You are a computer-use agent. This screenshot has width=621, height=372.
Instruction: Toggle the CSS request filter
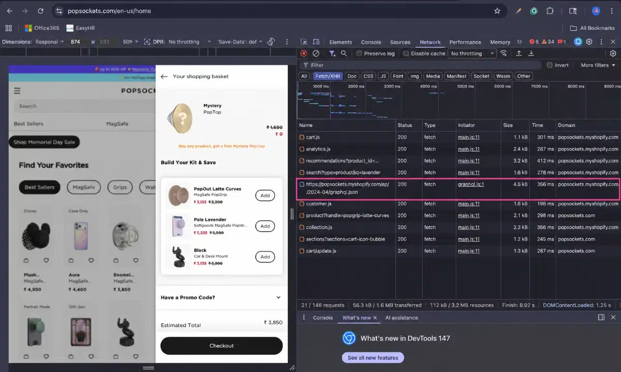pos(368,76)
